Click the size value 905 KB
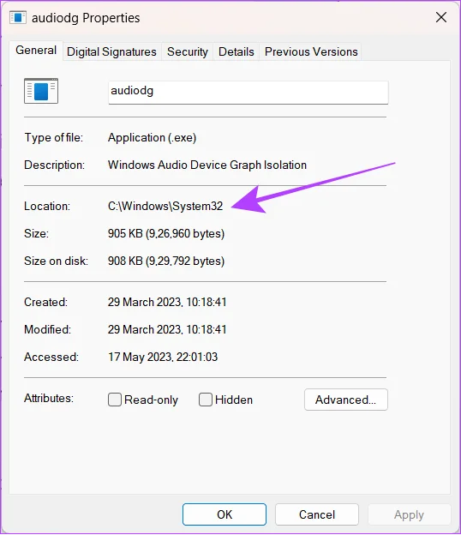The height and width of the screenshot is (535, 461). click(166, 234)
